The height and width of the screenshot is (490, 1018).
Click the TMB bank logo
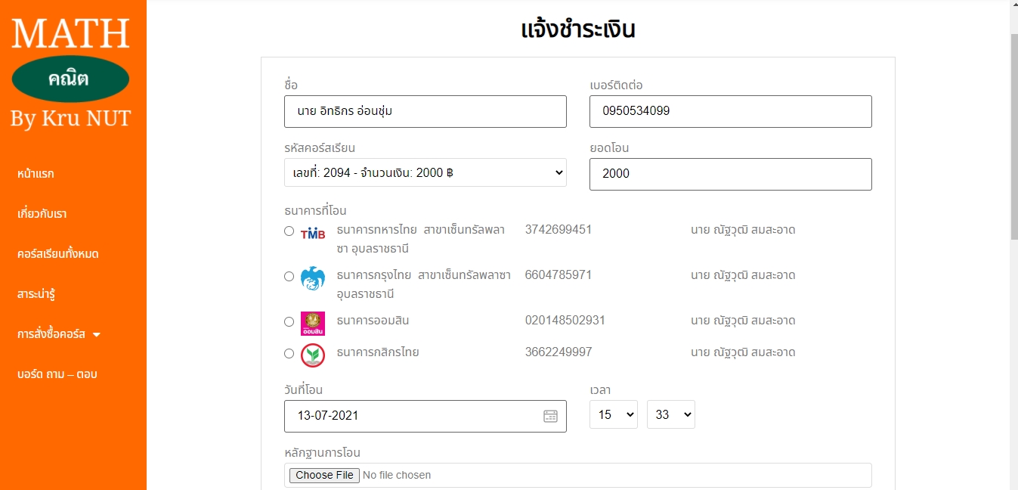(313, 234)
